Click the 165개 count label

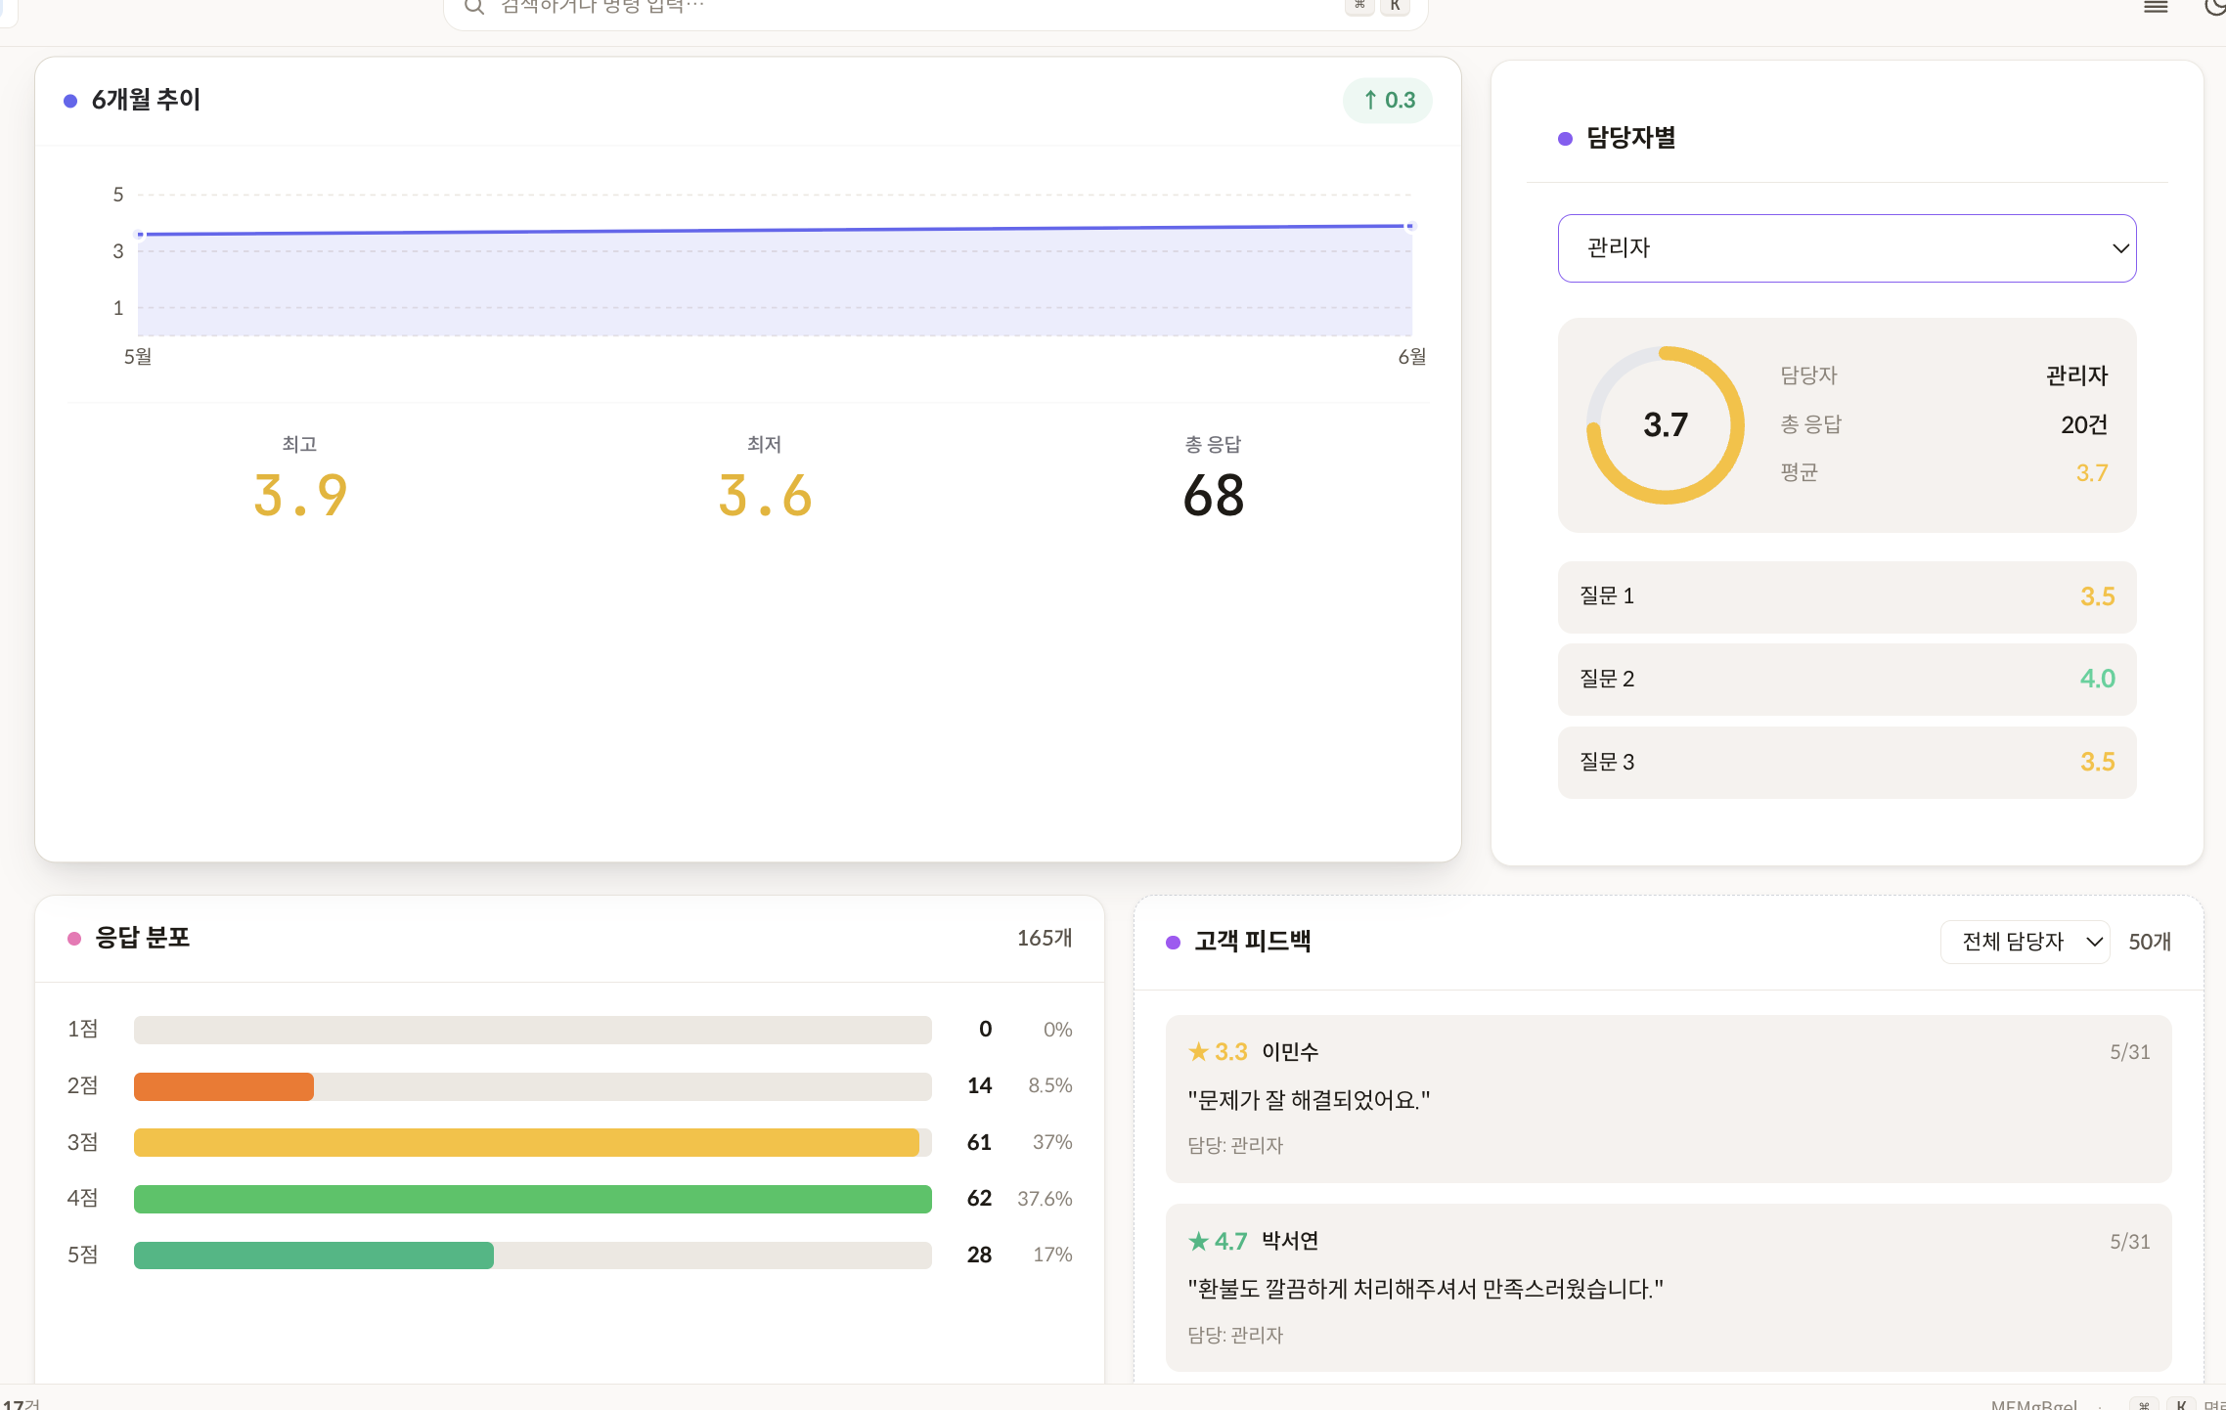(1045, 938)
